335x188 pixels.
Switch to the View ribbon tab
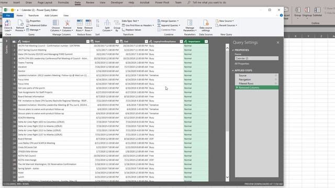tap(66, 16)
